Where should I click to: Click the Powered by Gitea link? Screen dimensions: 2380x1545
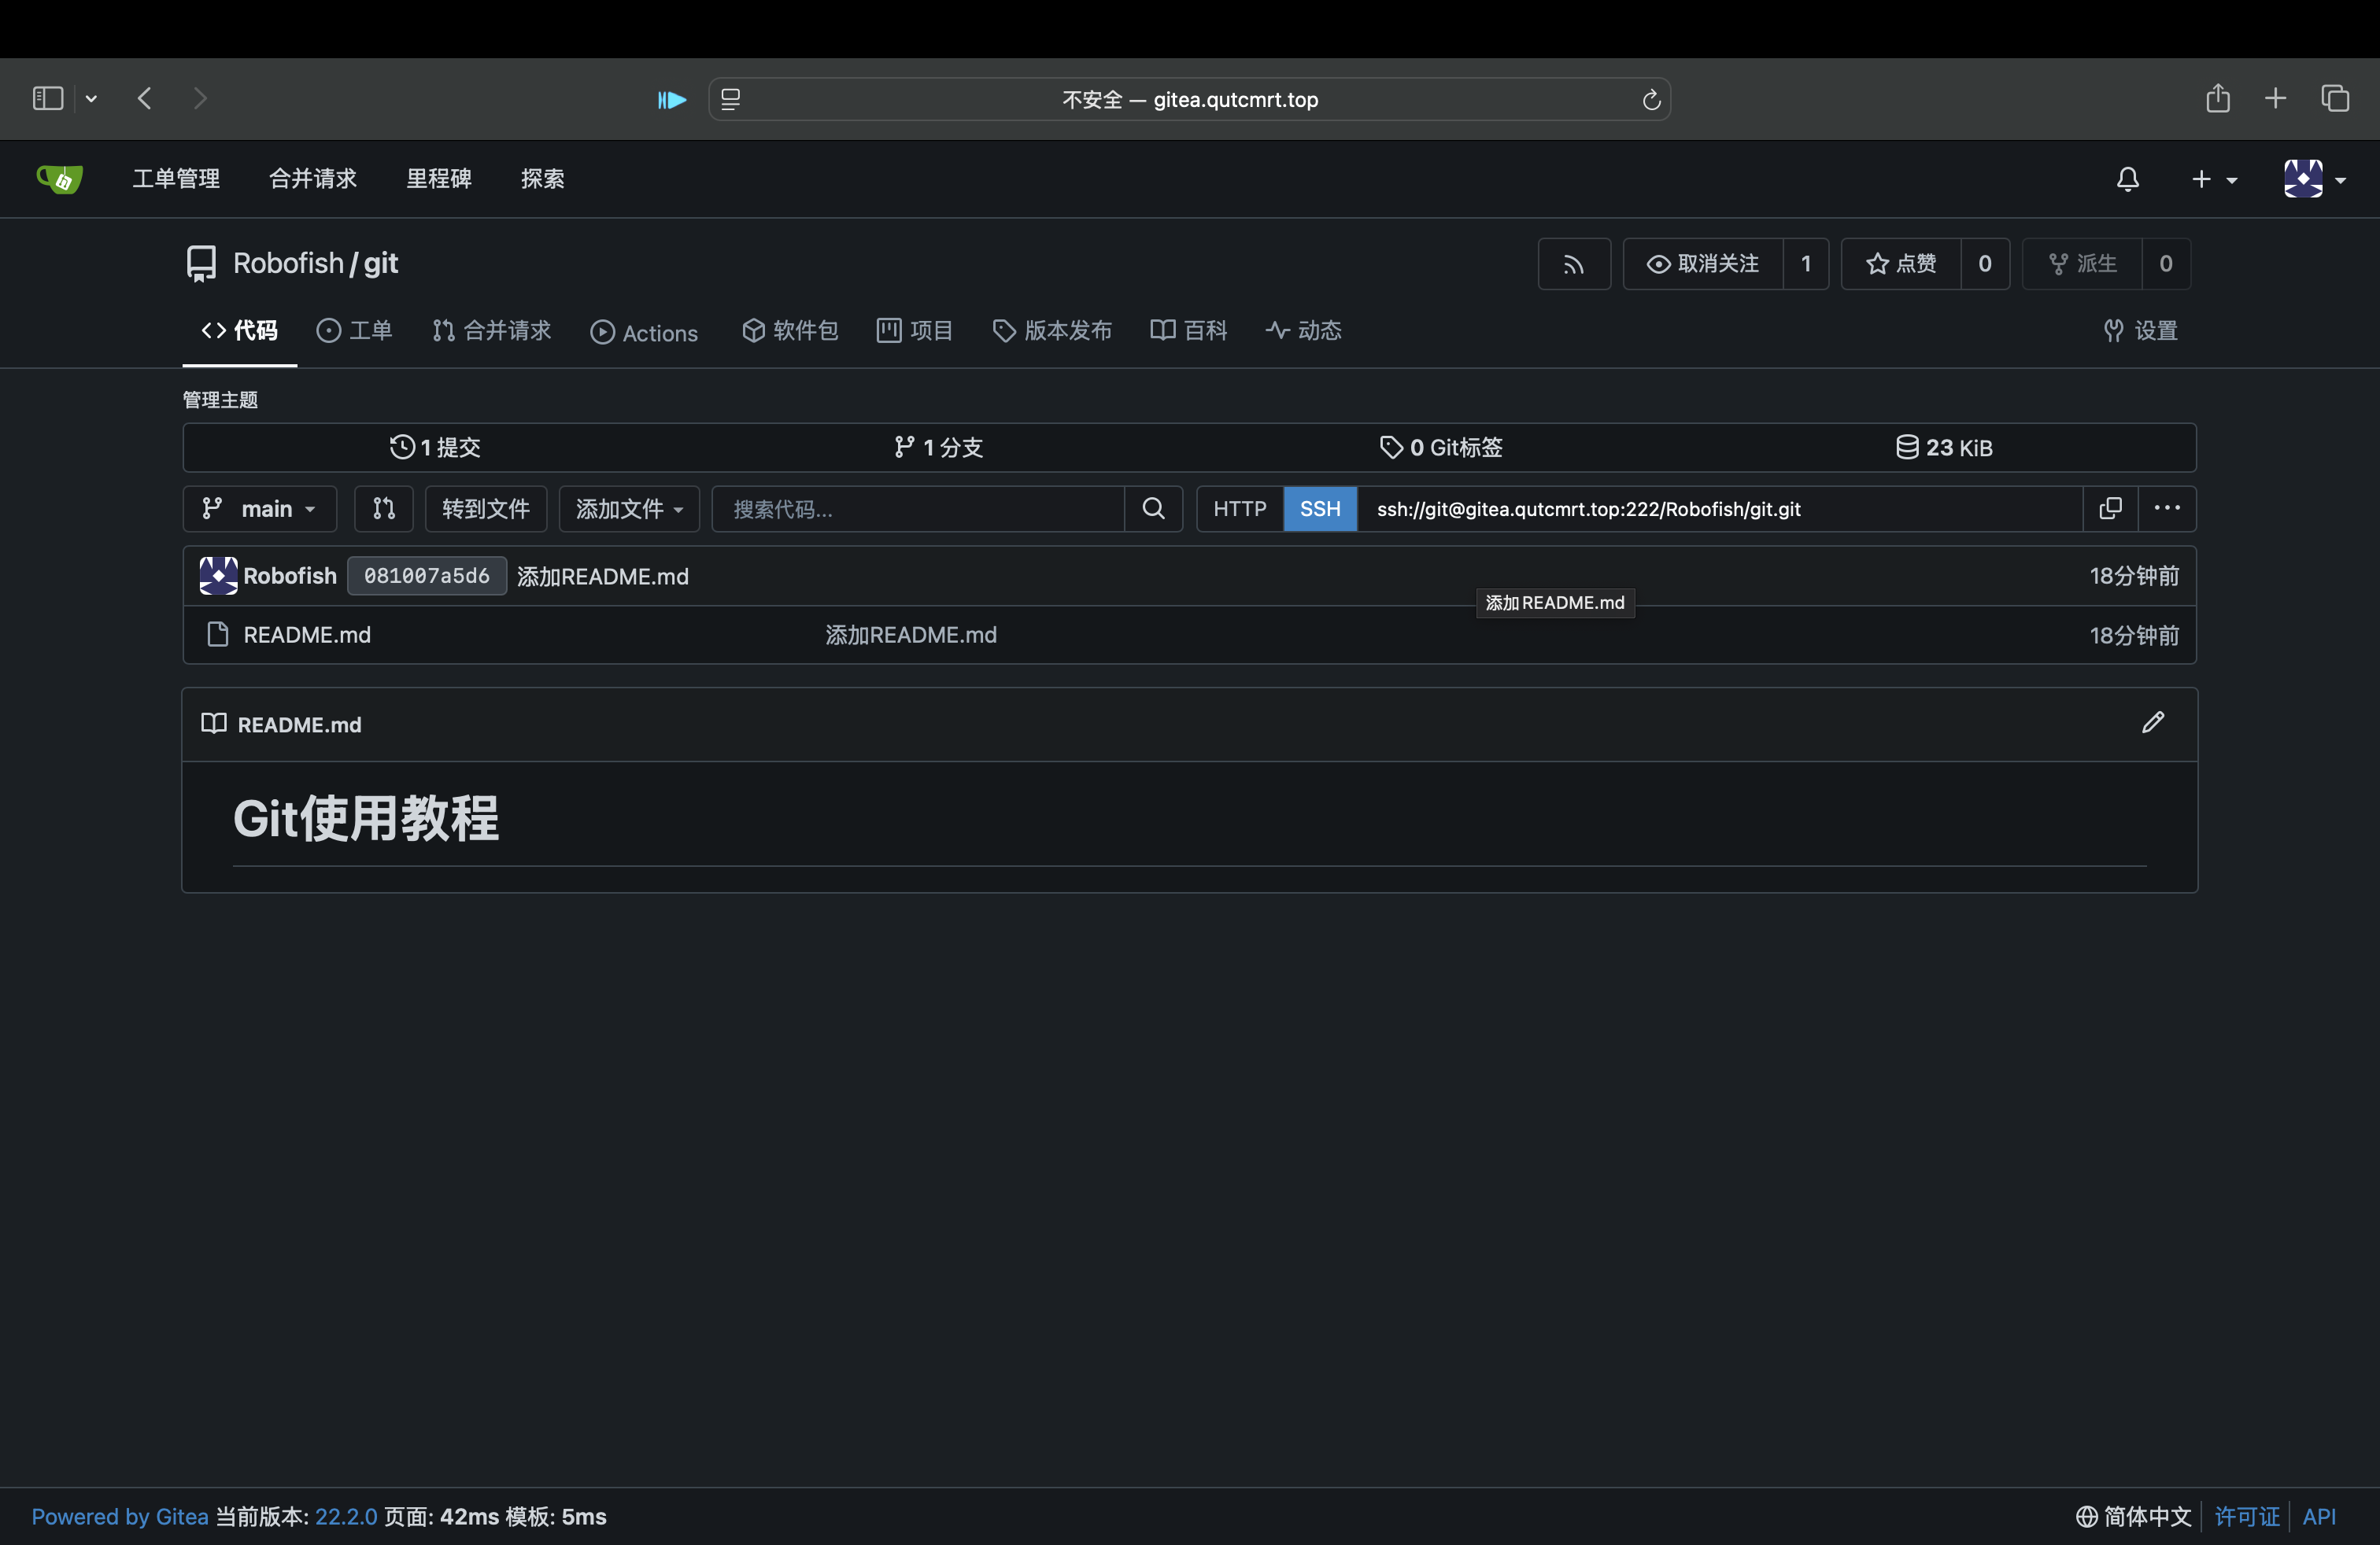(x=120, y=1517)
